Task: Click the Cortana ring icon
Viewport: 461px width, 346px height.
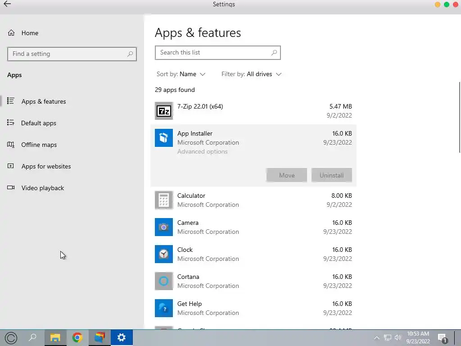Action: pyautogui.click(x=164, y=281)
